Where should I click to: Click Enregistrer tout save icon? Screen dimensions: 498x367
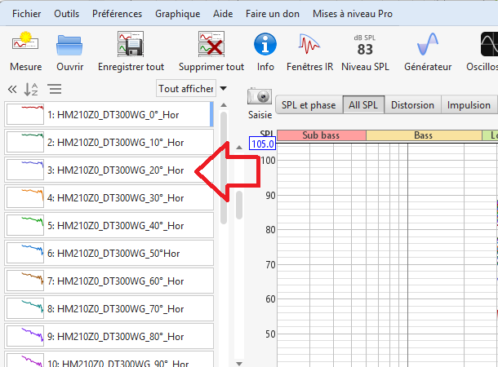(x=131, y=44)
